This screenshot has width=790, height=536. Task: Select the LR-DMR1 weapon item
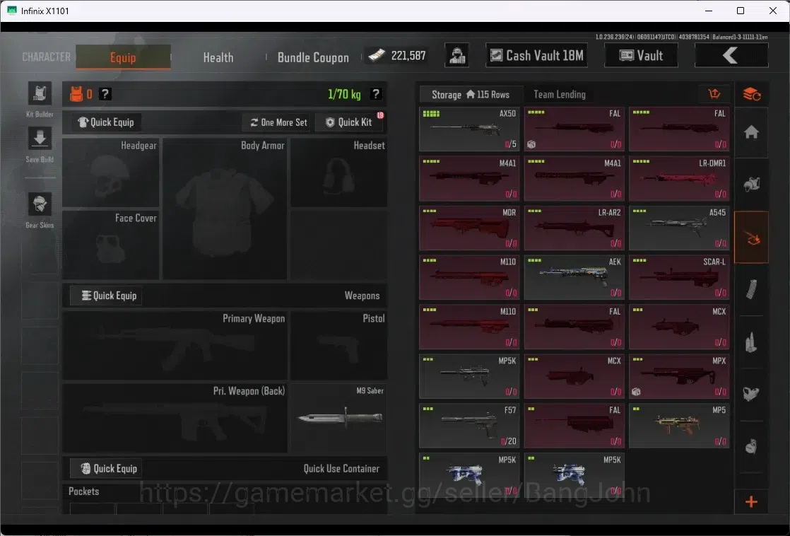pos(678,178)
